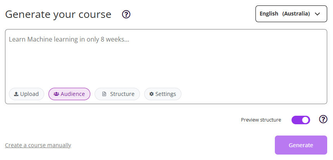This screenshot has width=333, height=160.
Task: Click the help icon next to Preview structure
Action: tap(323, 119)
